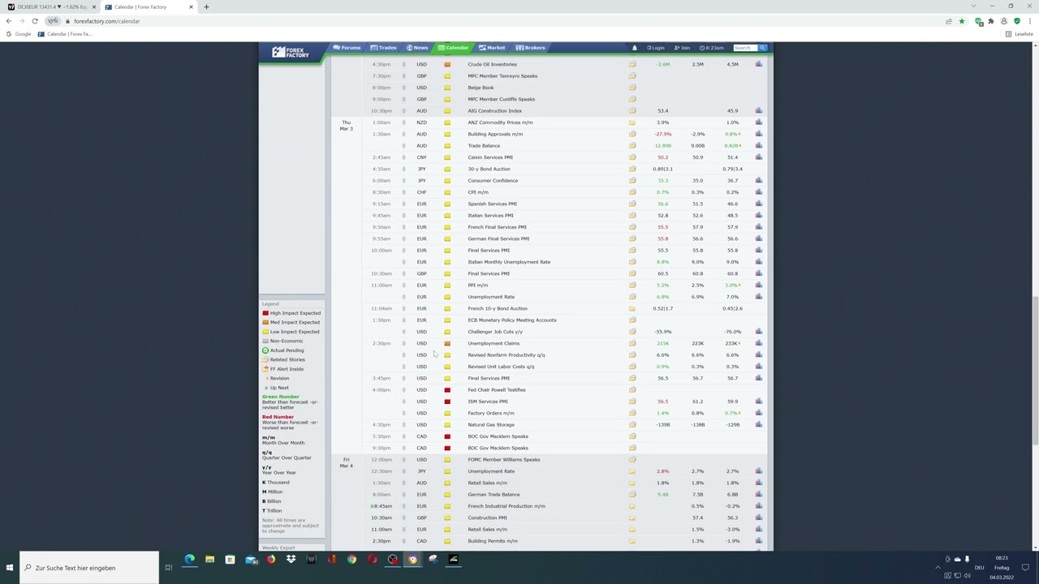Open detail folder for FOMC Member Williams Speaks
The image size is (1039, 584).
pyautogui.click(x=632, y=459)
